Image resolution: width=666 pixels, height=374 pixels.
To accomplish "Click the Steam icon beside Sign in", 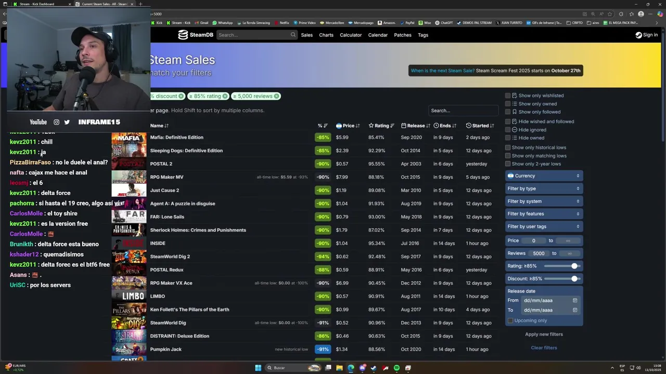I will pyautogui.click(x=638, y=35).
